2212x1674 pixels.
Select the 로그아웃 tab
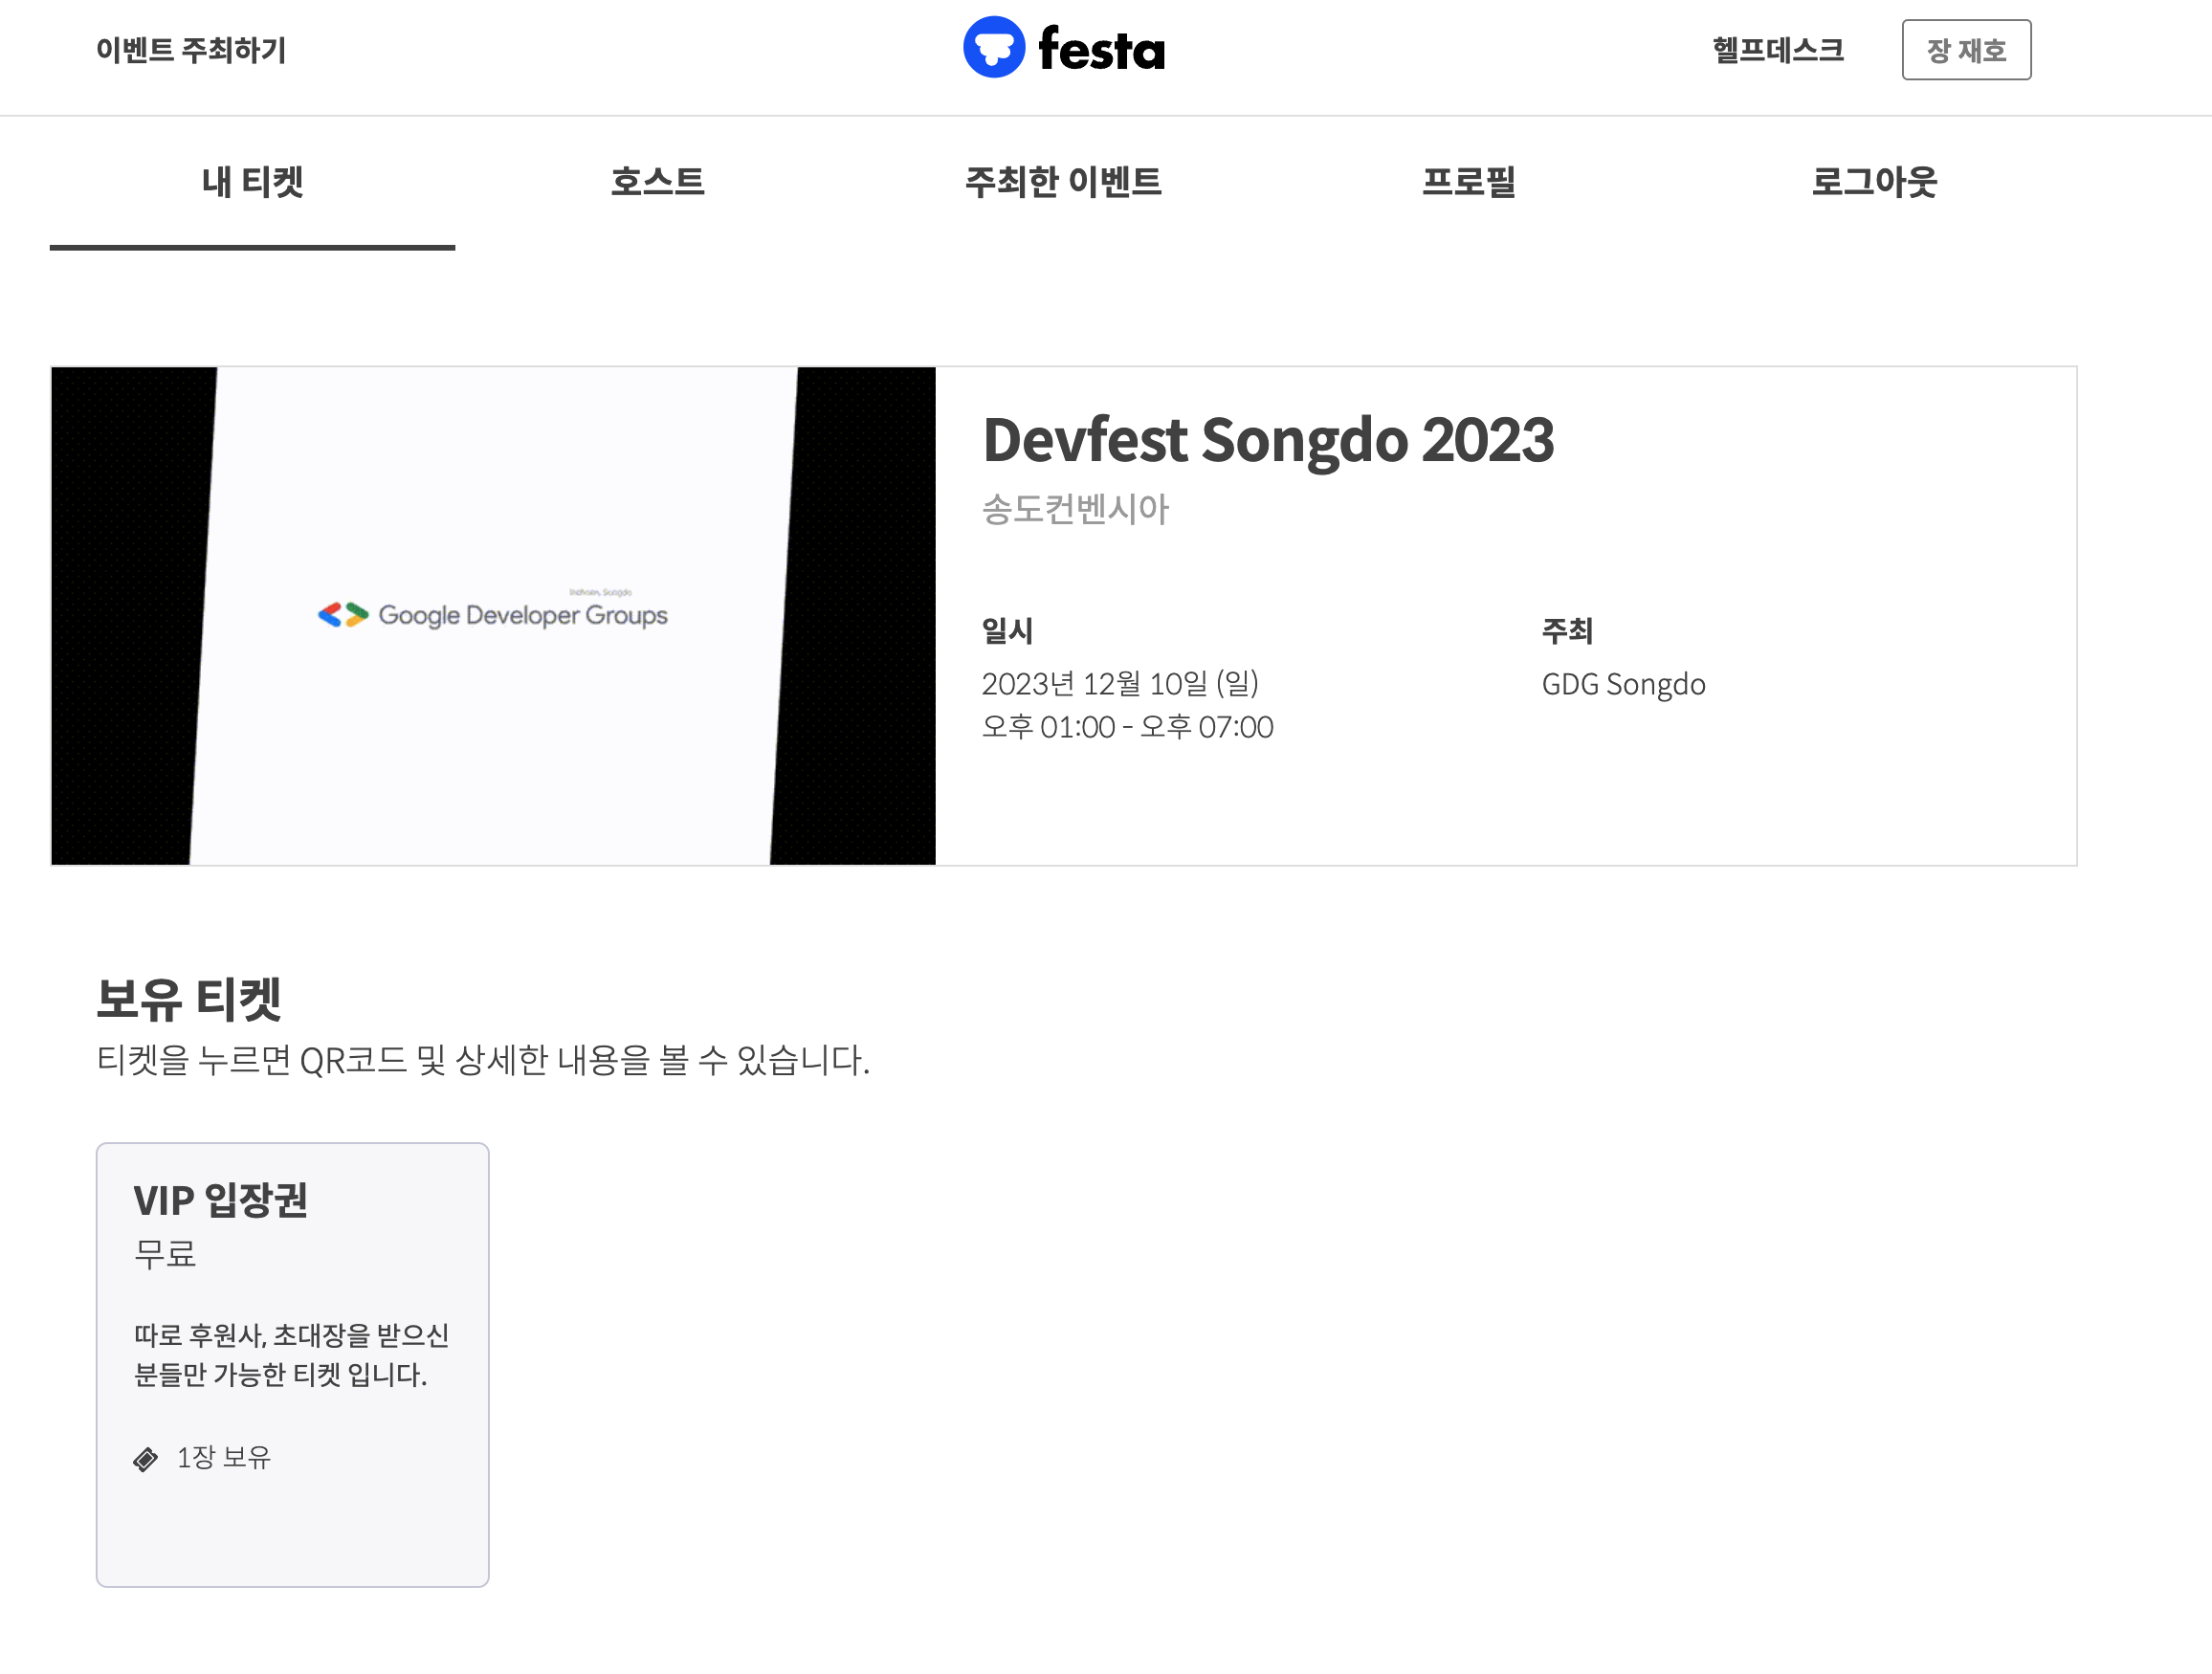(x=1873, y=182)
